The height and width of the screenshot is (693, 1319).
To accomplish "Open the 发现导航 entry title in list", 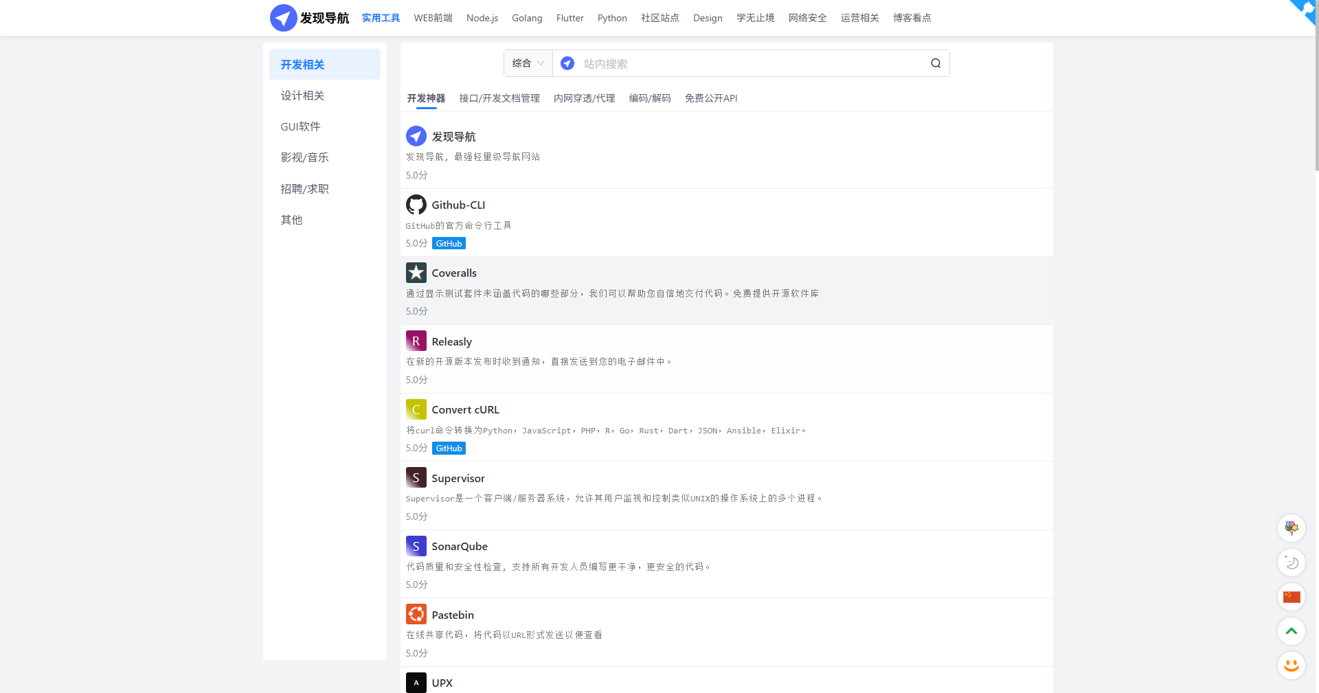I will coord(453,137).
